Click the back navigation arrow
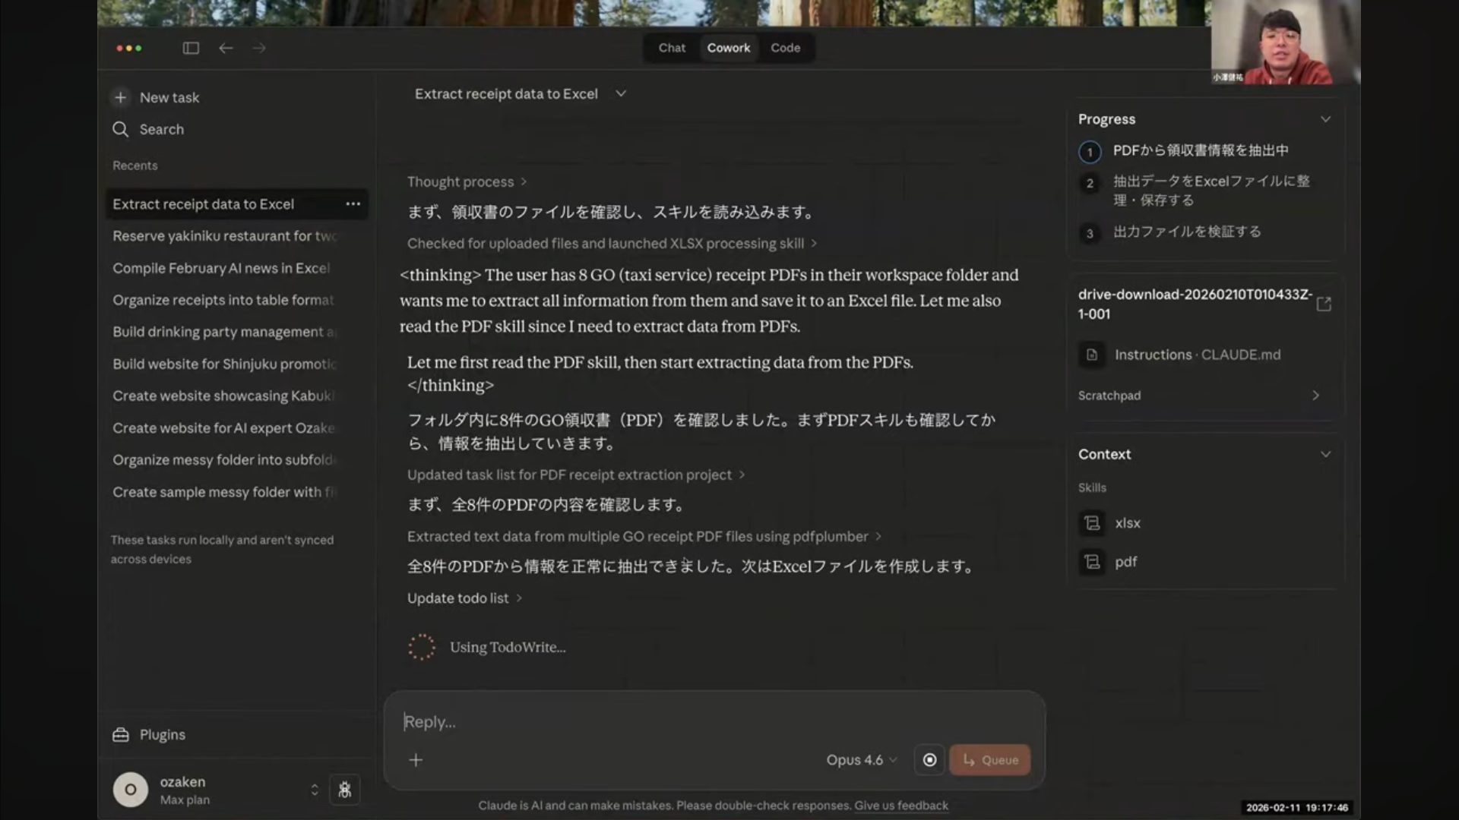 pyautogui.click(x=226, y=48)
